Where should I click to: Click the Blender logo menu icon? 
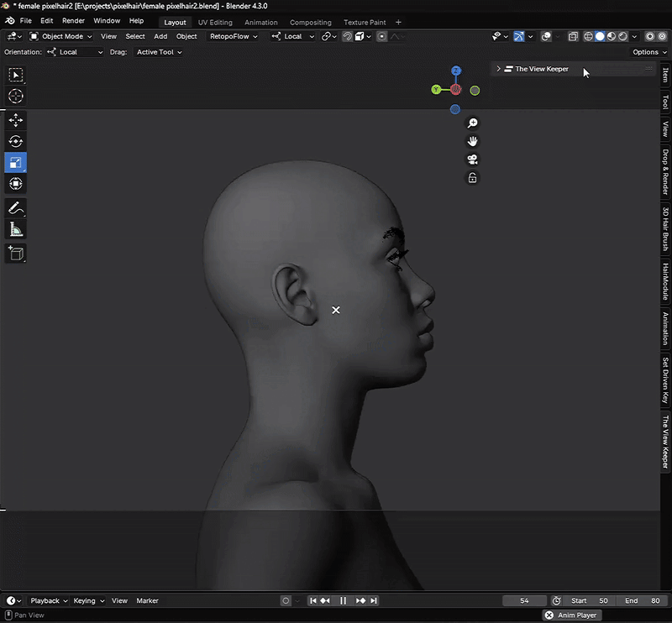pyautogui.click(x=9, y=20)
